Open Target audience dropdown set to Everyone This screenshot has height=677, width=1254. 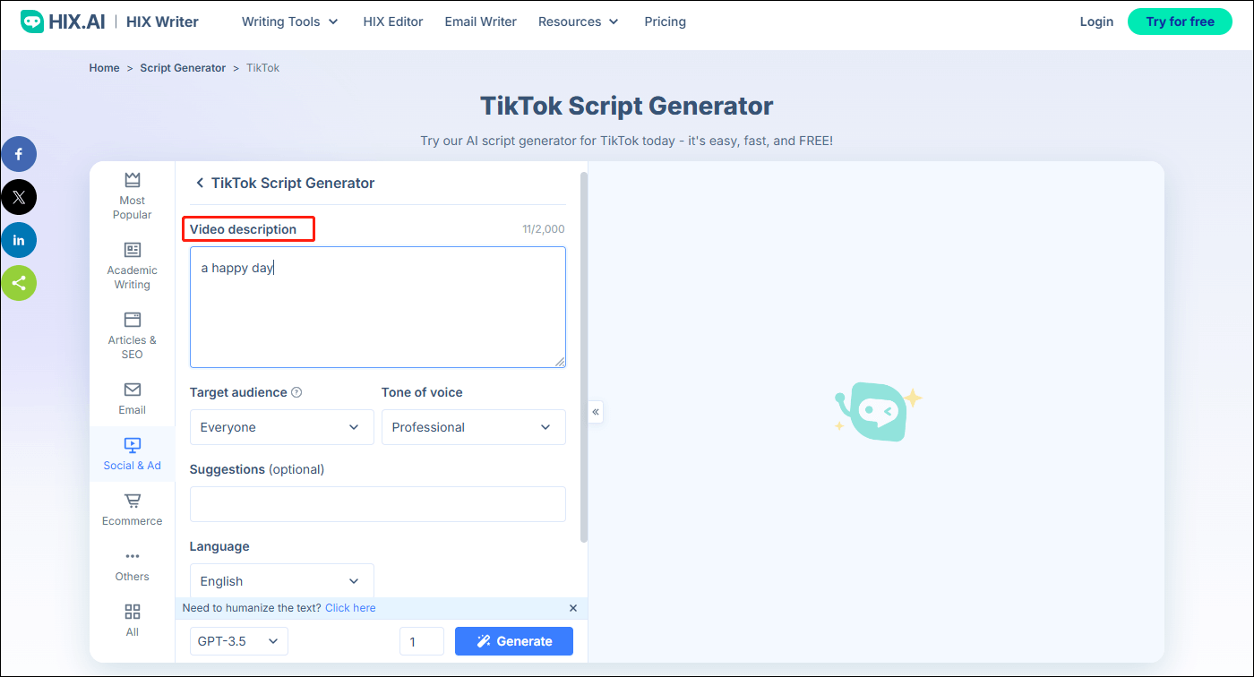click(x=282, y=427)
